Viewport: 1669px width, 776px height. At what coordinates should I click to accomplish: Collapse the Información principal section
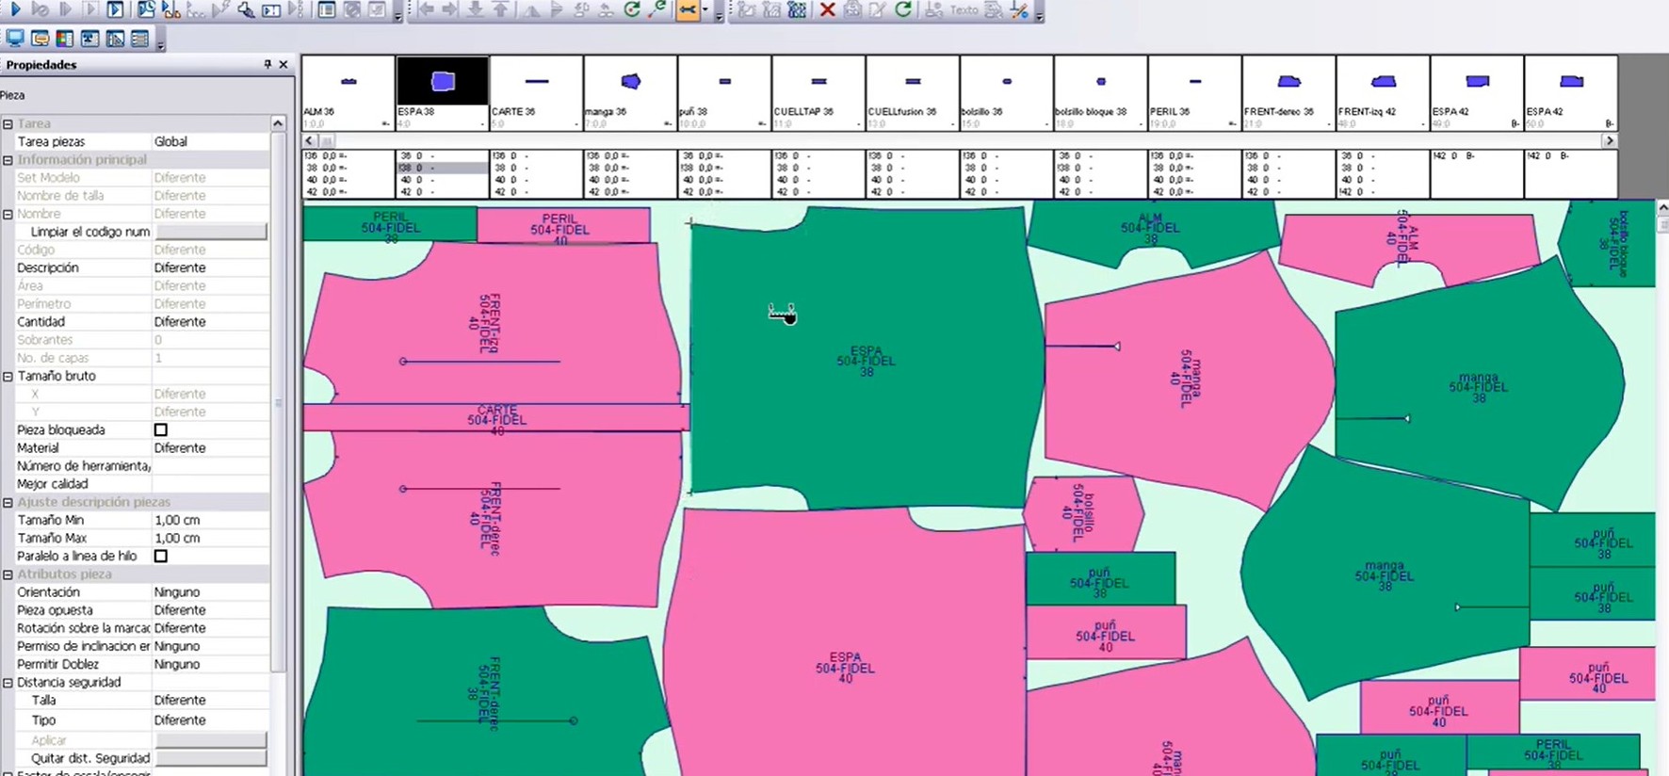pos(8,160)
